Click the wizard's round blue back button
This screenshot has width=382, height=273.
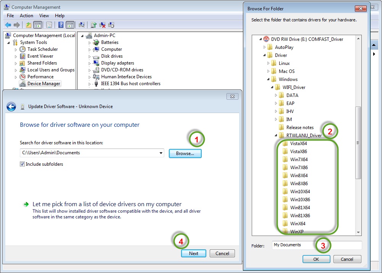[11, 107]
